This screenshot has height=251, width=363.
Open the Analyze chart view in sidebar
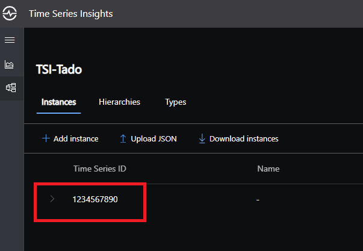click(9, 64)
